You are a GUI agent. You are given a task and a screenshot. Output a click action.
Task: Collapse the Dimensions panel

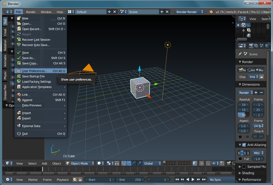point(251,85)
